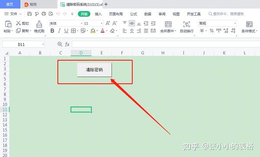Screen dimensions: 260x157
Task: Toggle Italic formatting
Action: [59, 31]
